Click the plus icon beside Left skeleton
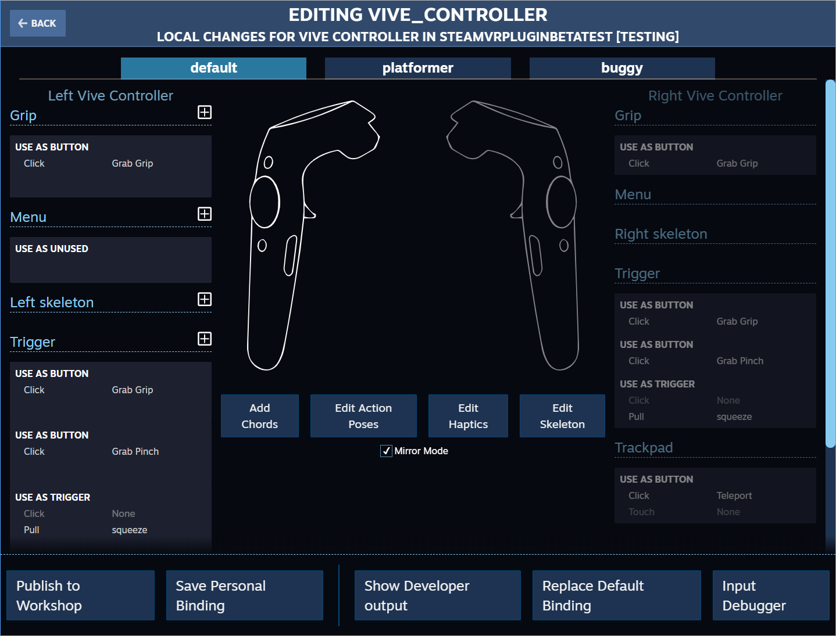Viewport: 836px width, 636px height. (x=205, y=299)
